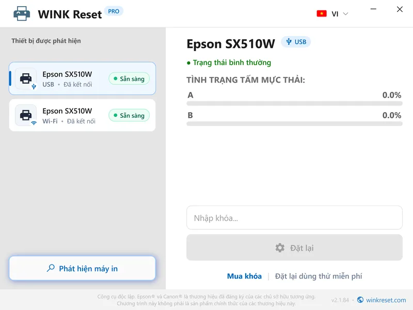Click waste ink pad B progress bar
This screenshot has height=310, width=413.
pyautogui.click(x=294, y=124)
